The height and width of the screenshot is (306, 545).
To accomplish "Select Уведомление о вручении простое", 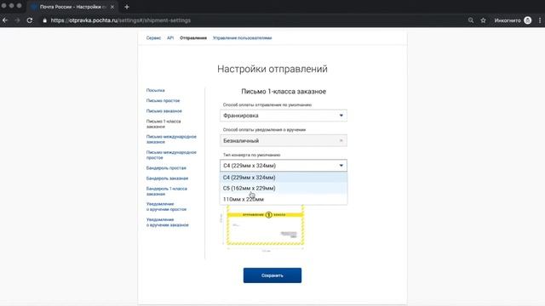I will pyautogui.click(x=166, y=207).
